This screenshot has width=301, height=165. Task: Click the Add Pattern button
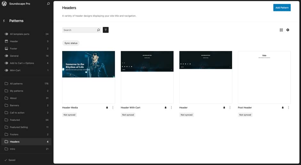coord(282,8)
